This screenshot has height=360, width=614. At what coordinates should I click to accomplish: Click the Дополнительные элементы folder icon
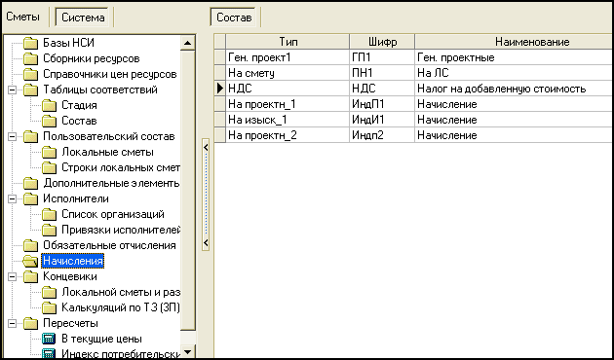pos(30,183)
